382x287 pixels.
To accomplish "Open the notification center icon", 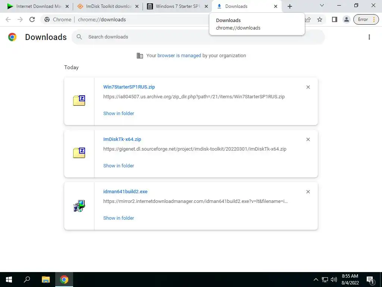I will (x=370, y=280).
